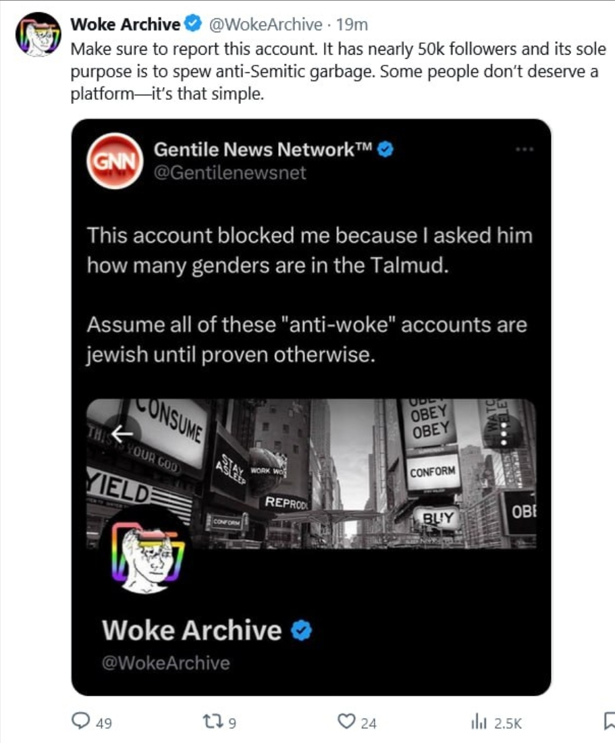This screenshot has height=743, width=615.
Task: Click back arrow on banner image
Action: tap(122, 433)
